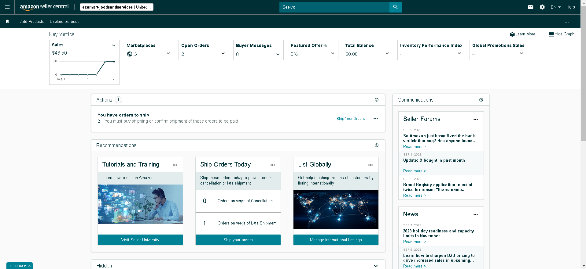Click into the Search input field

[334, 7]
